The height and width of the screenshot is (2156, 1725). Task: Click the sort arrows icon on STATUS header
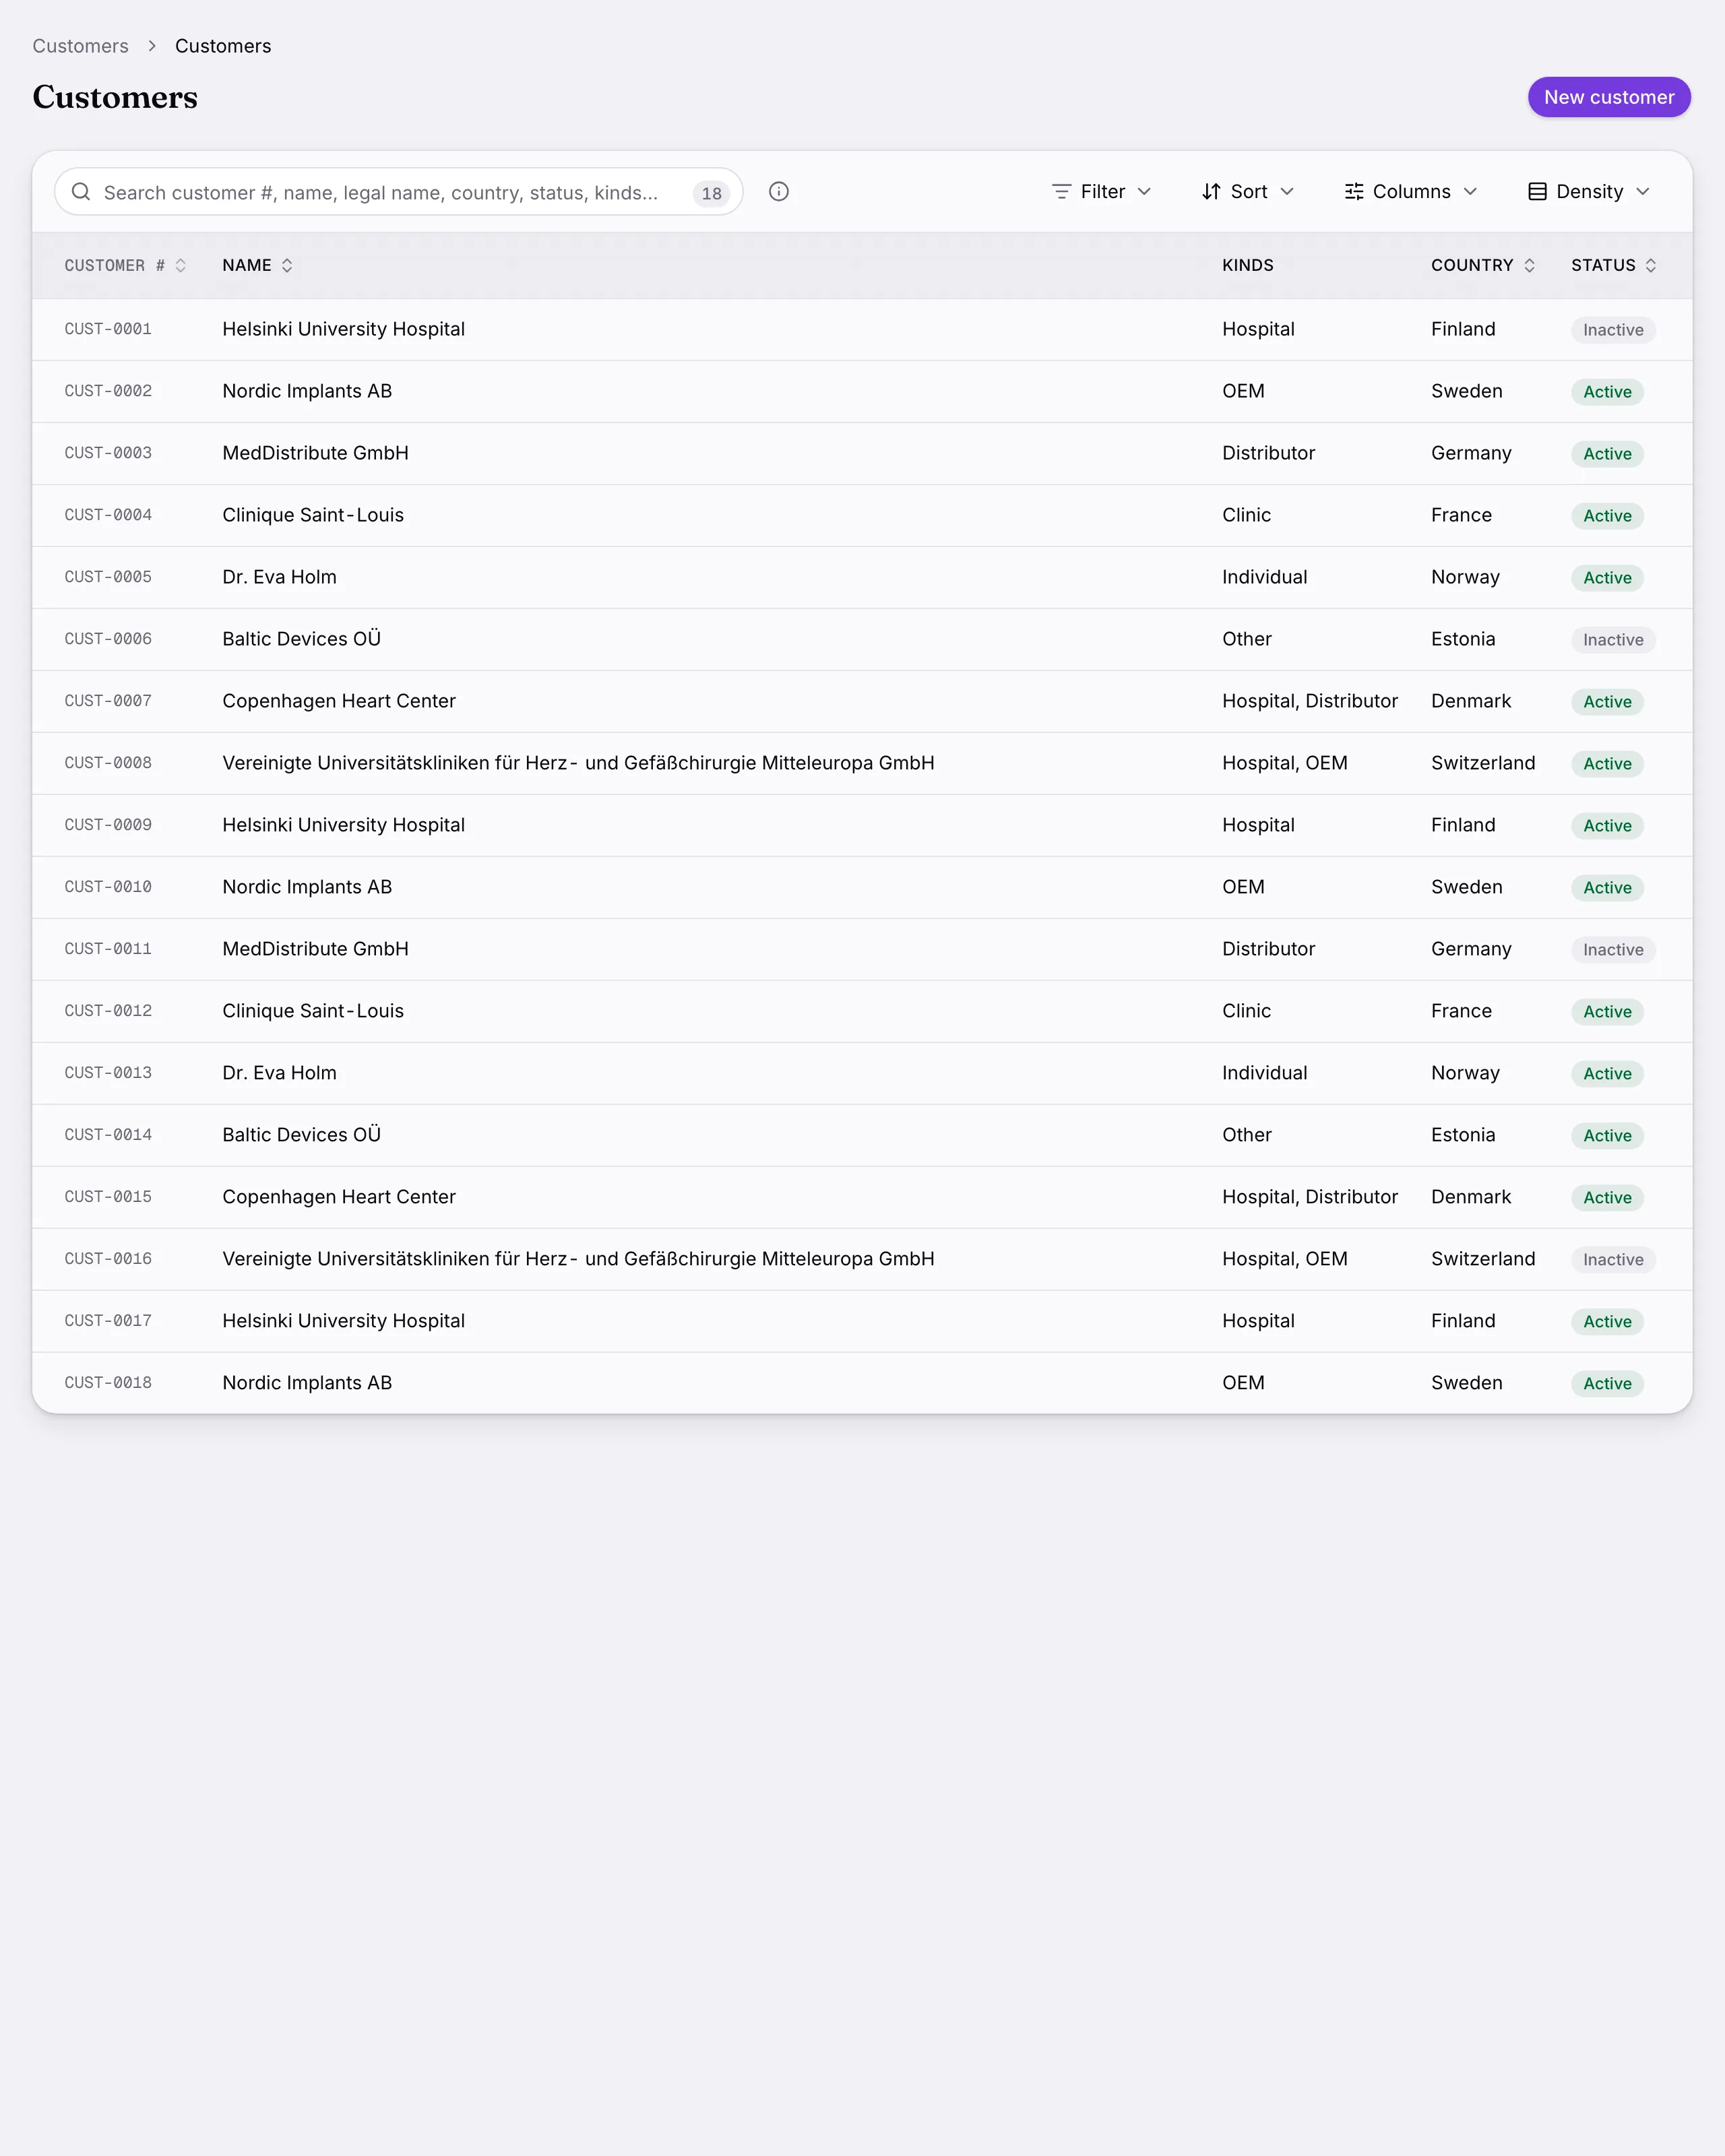pos(1651,265)
